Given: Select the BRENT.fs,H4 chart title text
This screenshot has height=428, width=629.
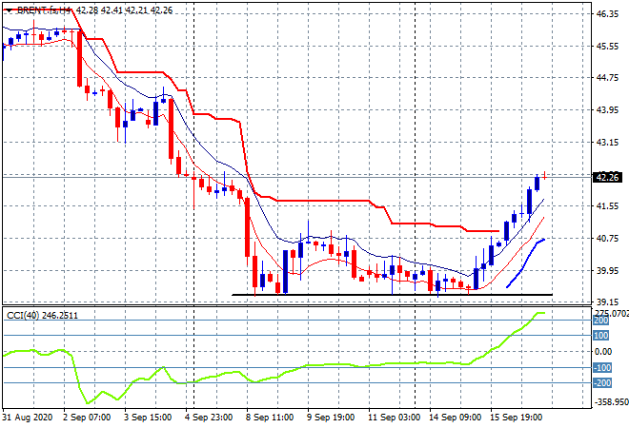Looking at the screenshot, I should coord(44,10).
